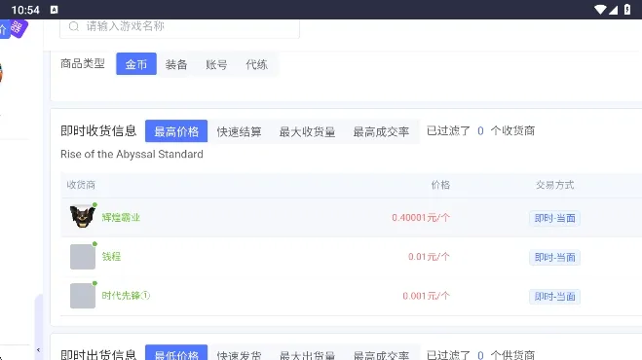This screenshot has height=360, width=642.
Task: Open merchant 钱程 name link
Action: click(x=111, y=257)
